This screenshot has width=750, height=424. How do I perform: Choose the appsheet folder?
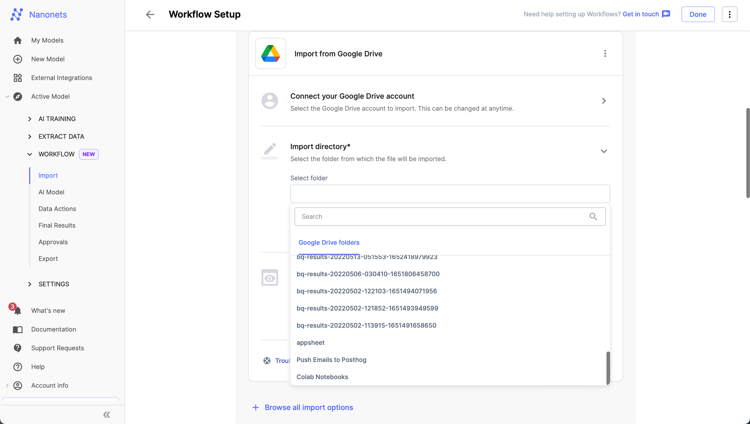coord(310,343)
